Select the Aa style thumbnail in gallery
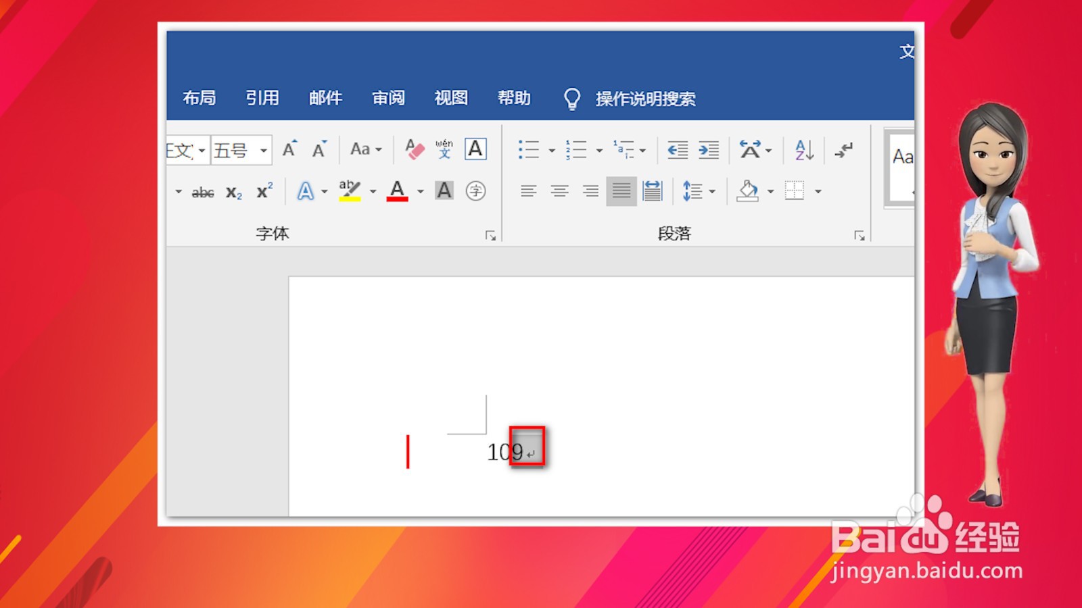 click(901, 167)
